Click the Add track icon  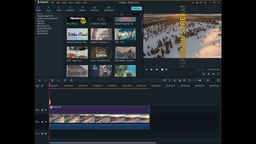click(x=37, y=86)
